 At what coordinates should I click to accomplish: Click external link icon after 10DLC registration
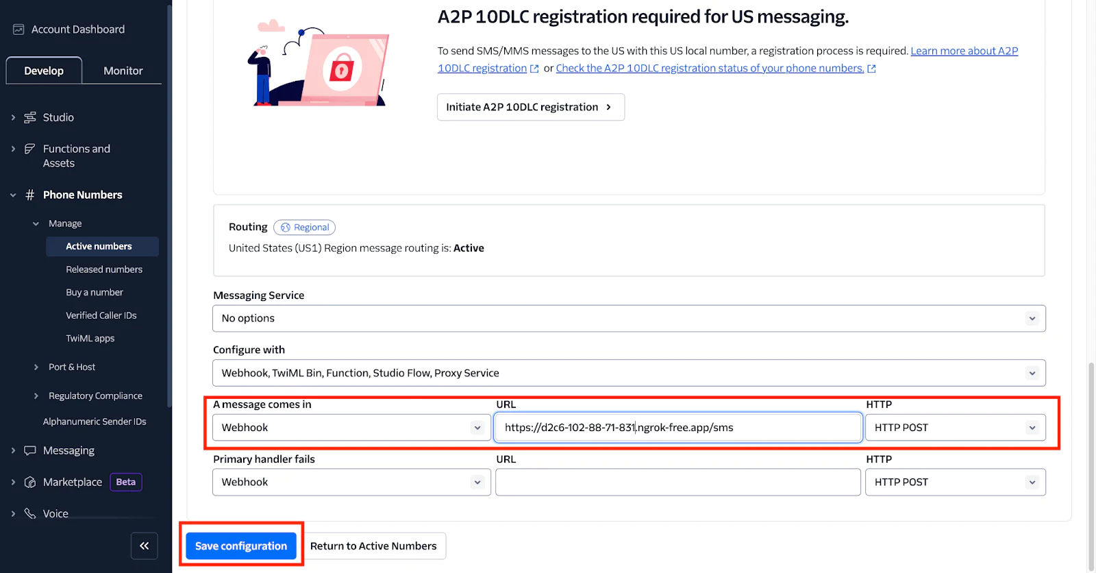point(534,69)
